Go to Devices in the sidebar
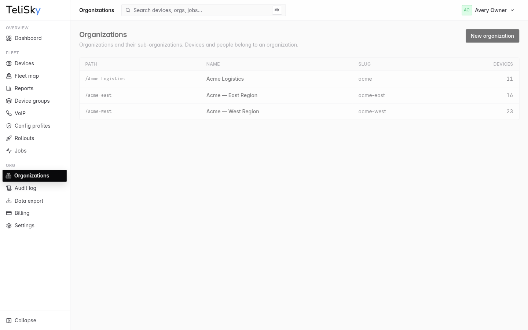The height and width of the screenshot is (330, 528). pos(35,63)
